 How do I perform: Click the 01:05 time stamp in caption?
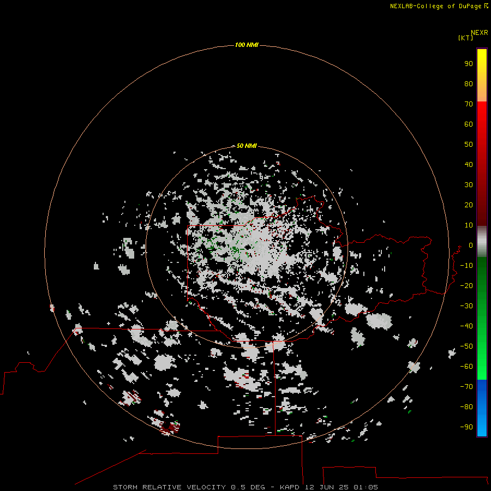pos(366,487)
